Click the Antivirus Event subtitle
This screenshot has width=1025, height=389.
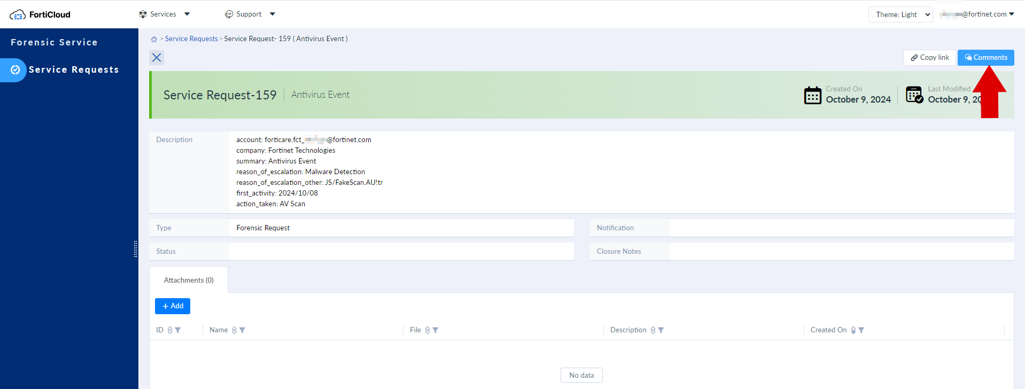click(x=320, y=95)
